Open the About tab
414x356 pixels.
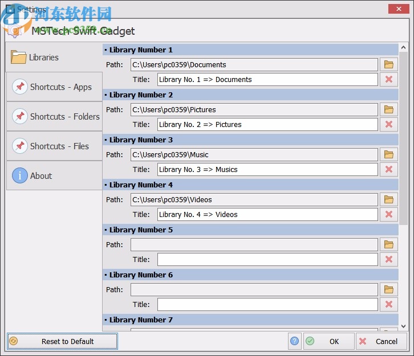point(54,175)
